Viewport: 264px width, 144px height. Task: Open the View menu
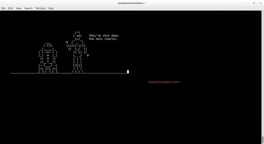(19, 8)
